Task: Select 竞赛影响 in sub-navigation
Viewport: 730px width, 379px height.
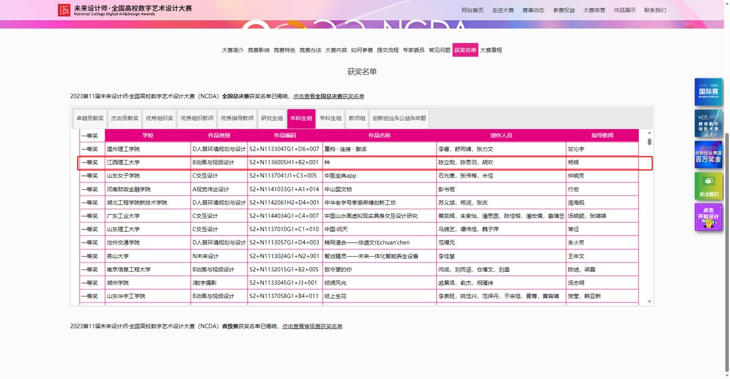Action: (x=259, y=50)
